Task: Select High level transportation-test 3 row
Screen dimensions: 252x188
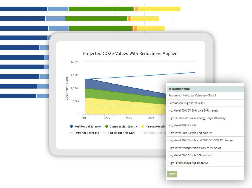Action: 205,163
